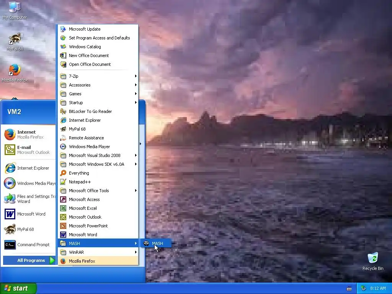The image size is (392, 294).
Task: Click the VM2 user name header
Action: (x=14, y=112)
